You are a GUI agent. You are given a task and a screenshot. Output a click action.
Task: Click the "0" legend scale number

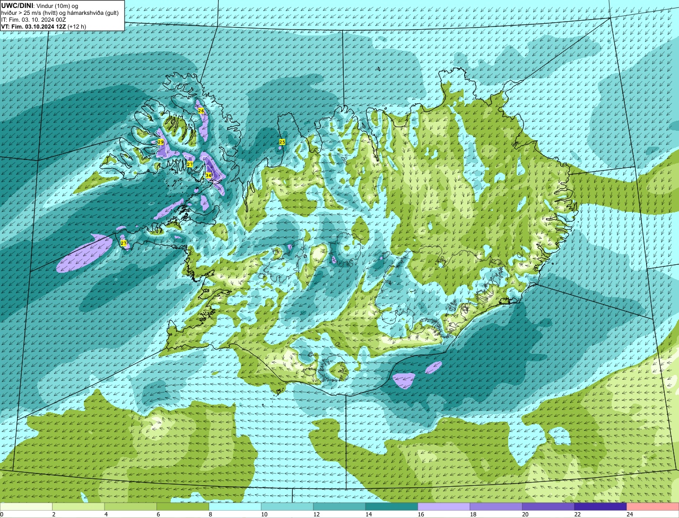coord(1,514)
